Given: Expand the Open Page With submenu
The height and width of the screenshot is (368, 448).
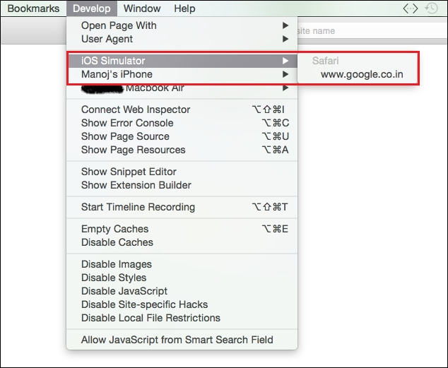Looking at the screenshot, I should [x=182, y=25].
